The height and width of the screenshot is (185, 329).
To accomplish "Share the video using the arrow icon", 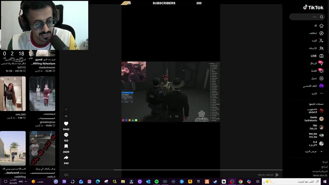I will pos(66,158).
